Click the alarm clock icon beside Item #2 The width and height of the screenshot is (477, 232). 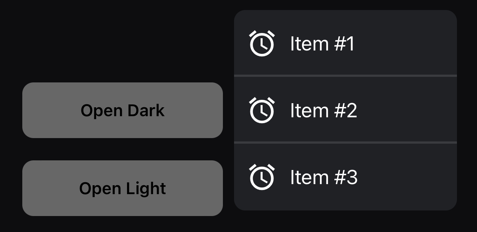pos(262,110)
